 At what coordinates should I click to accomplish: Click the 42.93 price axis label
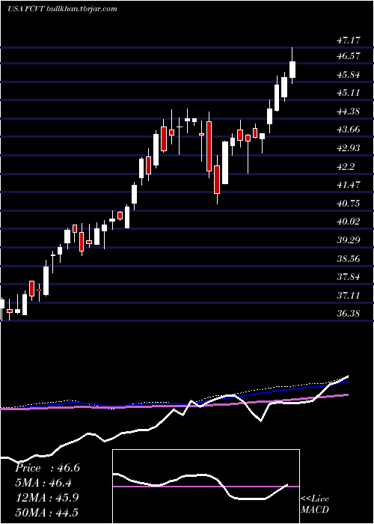point(349,148)
